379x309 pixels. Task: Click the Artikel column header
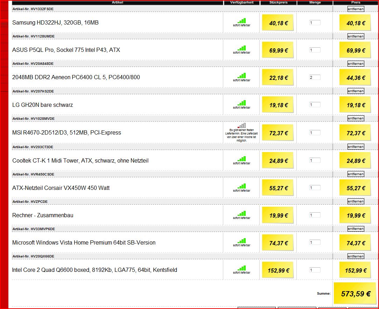coord(118,2)
